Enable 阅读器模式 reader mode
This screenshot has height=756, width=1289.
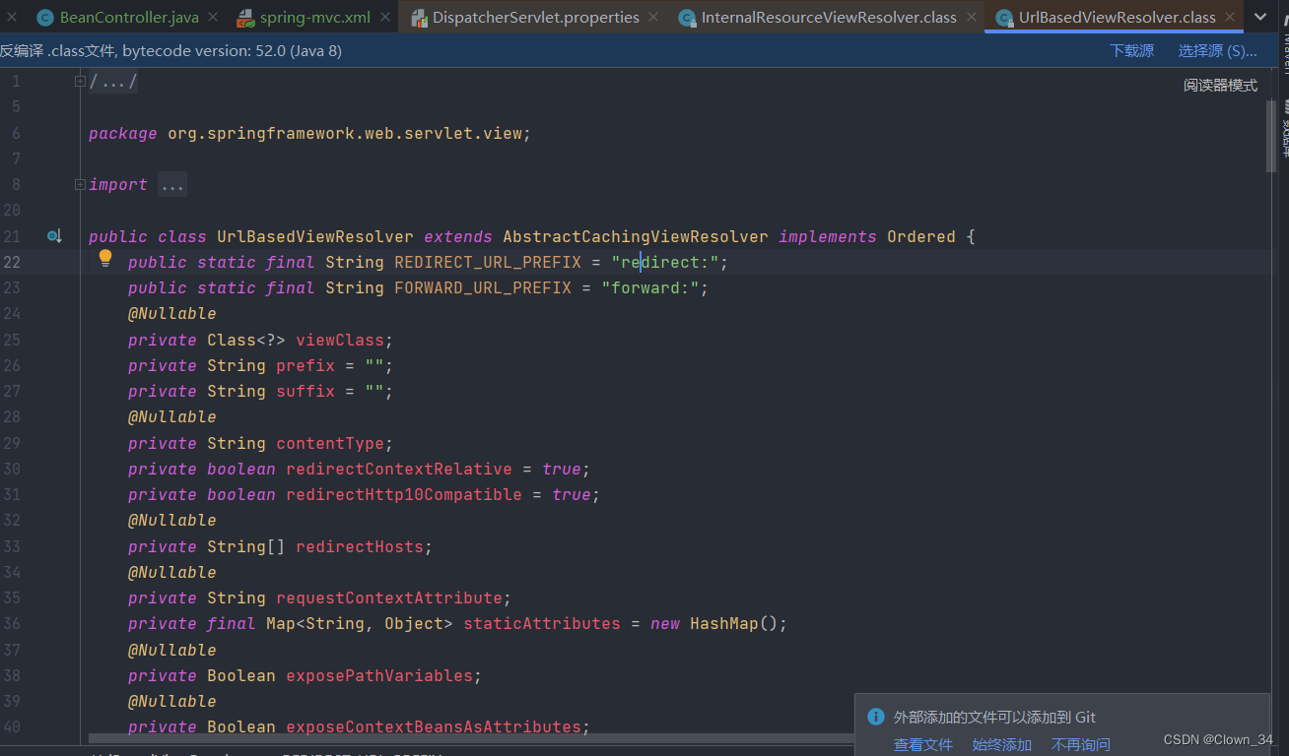1220,86
